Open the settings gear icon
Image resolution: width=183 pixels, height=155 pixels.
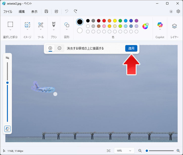(178, 11)
